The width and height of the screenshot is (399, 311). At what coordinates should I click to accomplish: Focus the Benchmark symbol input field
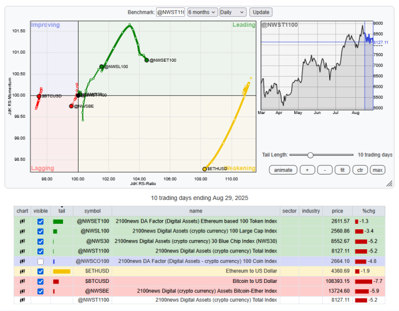tap(170, 12)
